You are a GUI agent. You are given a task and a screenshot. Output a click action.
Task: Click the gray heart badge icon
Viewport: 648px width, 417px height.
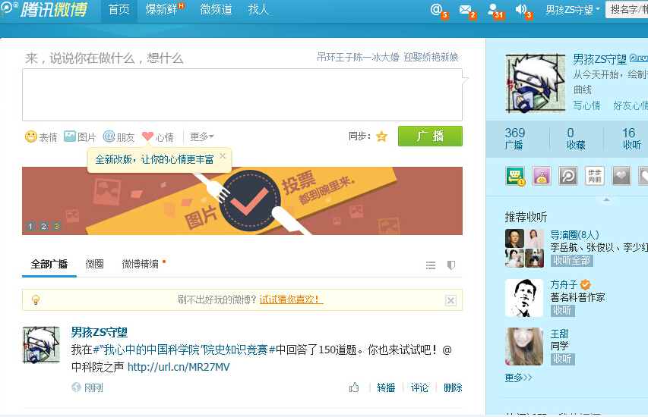coord(621,176)
